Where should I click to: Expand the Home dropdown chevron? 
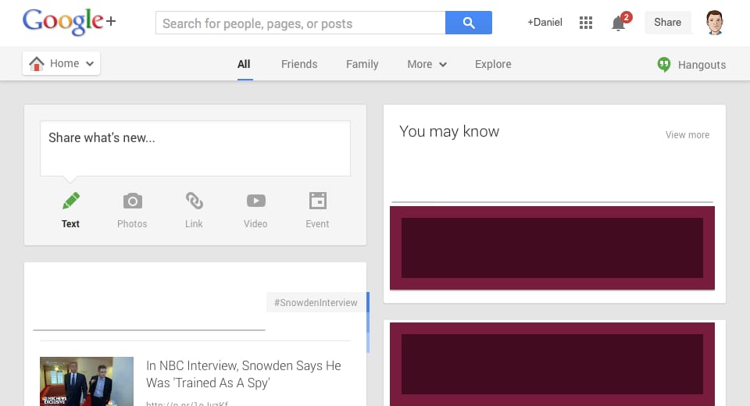(x=89, y=63)
